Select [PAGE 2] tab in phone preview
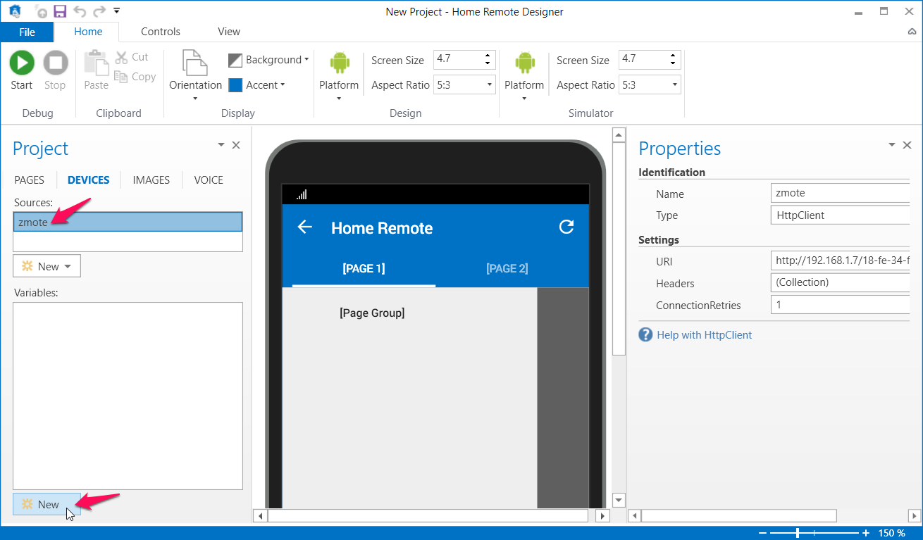Viewport: 923px width, 540px height. tap(507, 268)
